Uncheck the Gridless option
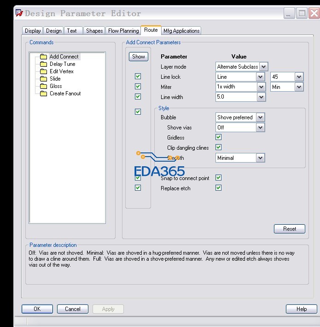This screenshot has width=320, height=327. click(219, 137)
